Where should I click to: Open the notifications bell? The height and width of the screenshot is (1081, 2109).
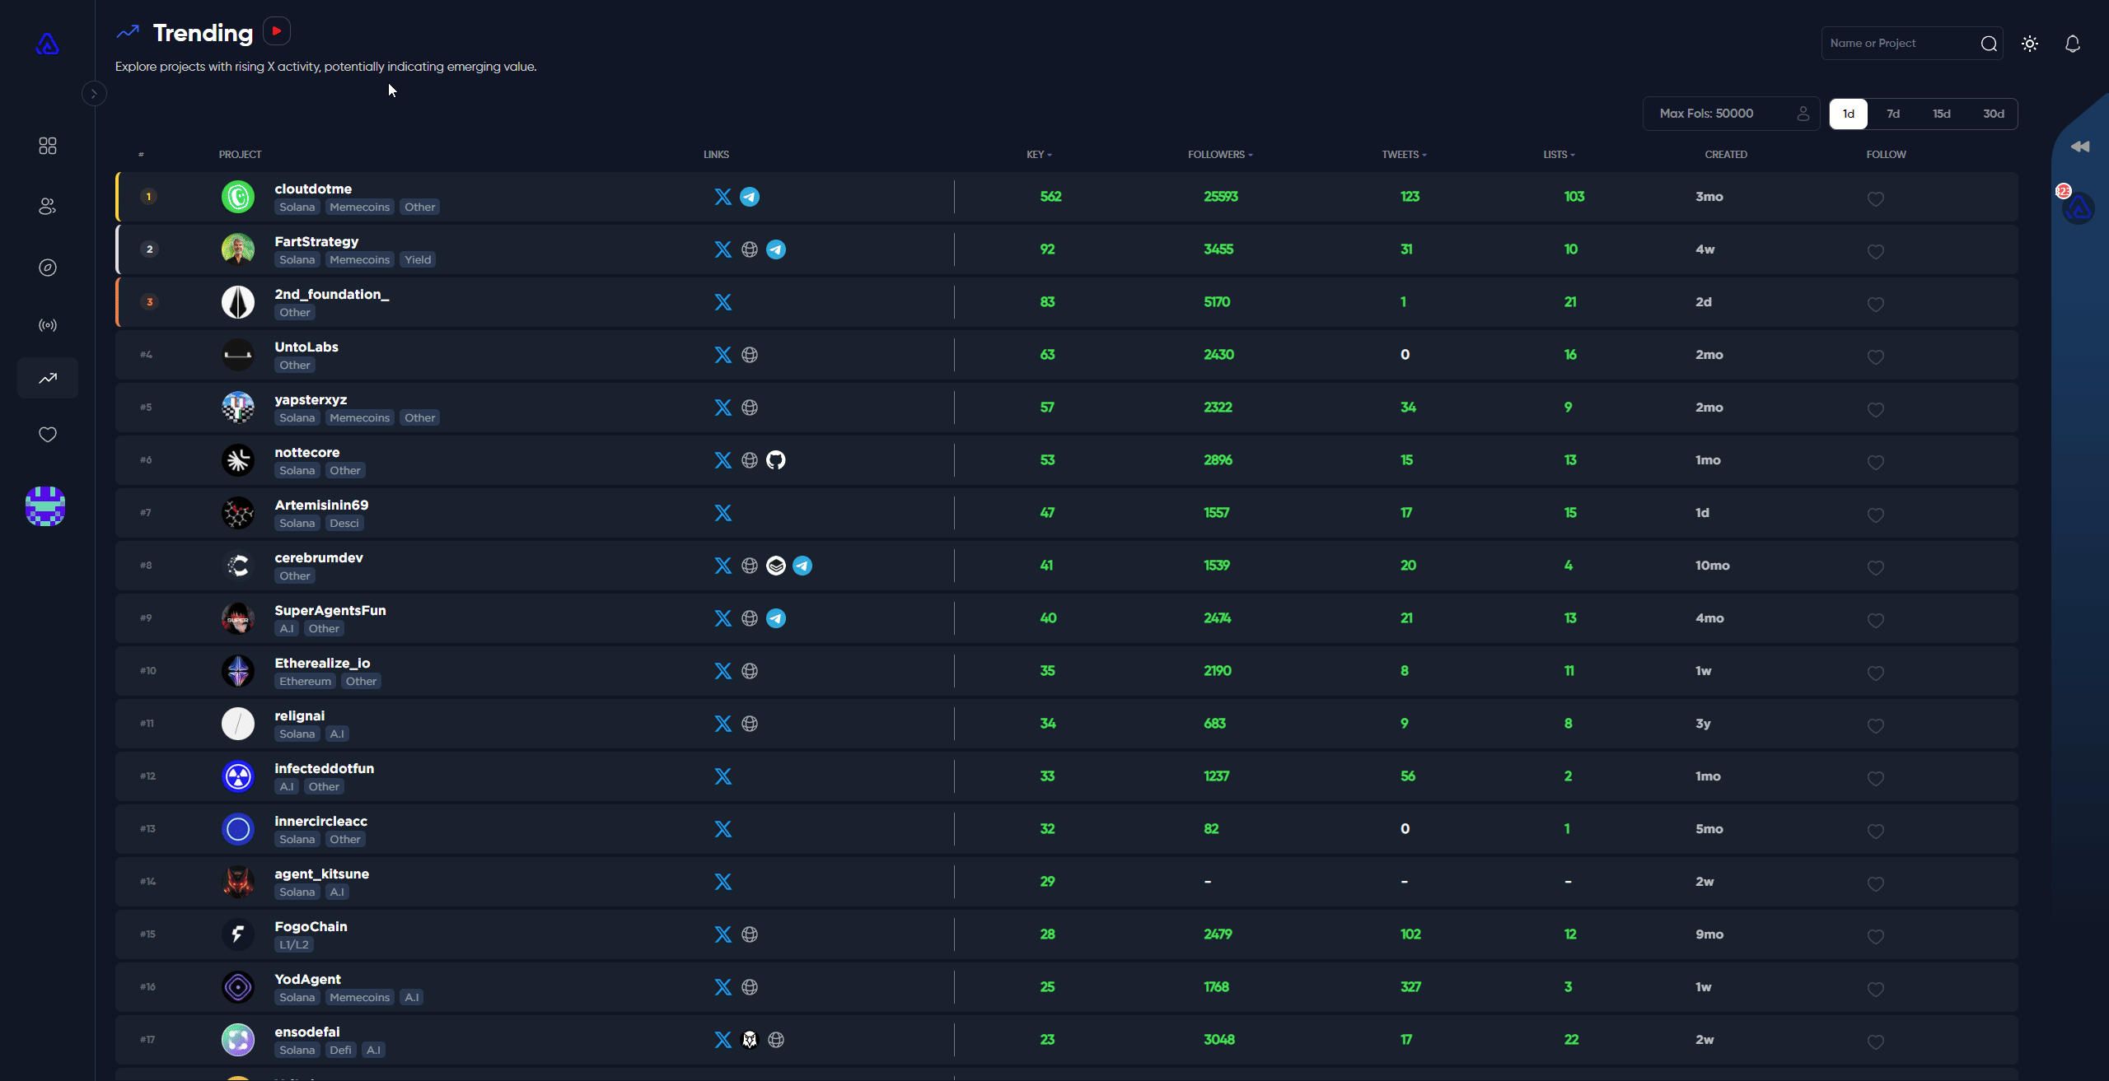pos(2072,44)
